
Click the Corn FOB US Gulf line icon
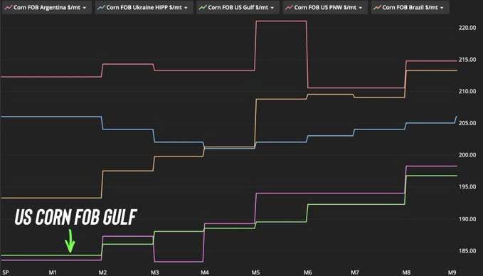click(203, 7)
